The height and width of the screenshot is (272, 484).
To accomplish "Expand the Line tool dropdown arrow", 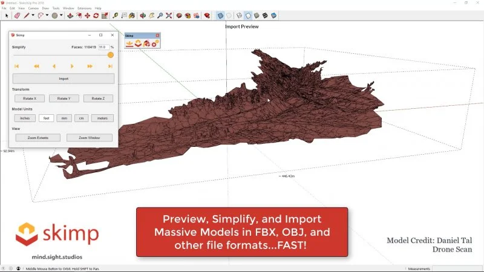I will 33,16.
